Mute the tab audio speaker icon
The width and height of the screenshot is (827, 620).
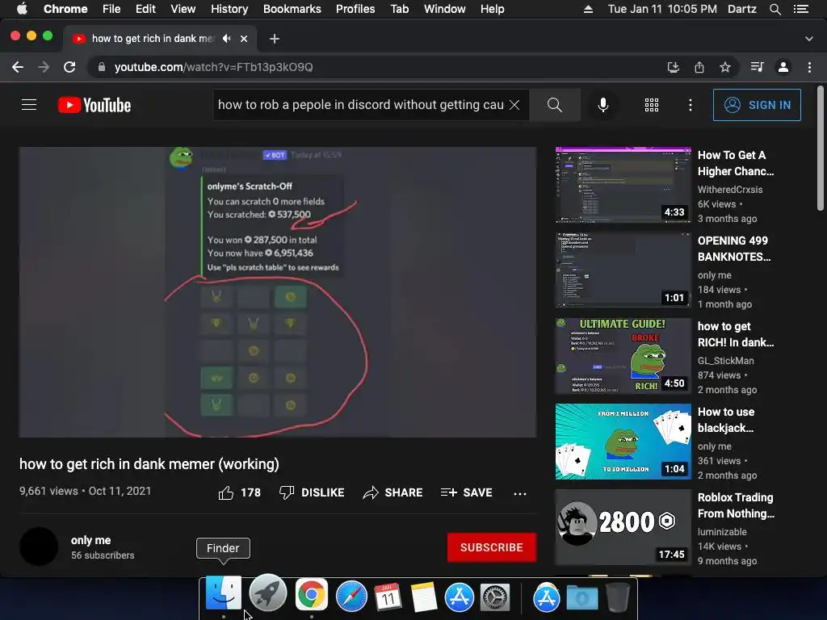pyautogui.click(x=227, y=39)
